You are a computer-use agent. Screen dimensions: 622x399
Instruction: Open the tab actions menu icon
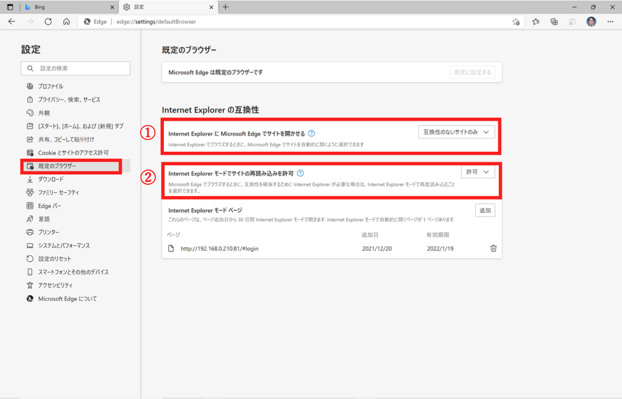pyautogui.click(x=10, y=7)
